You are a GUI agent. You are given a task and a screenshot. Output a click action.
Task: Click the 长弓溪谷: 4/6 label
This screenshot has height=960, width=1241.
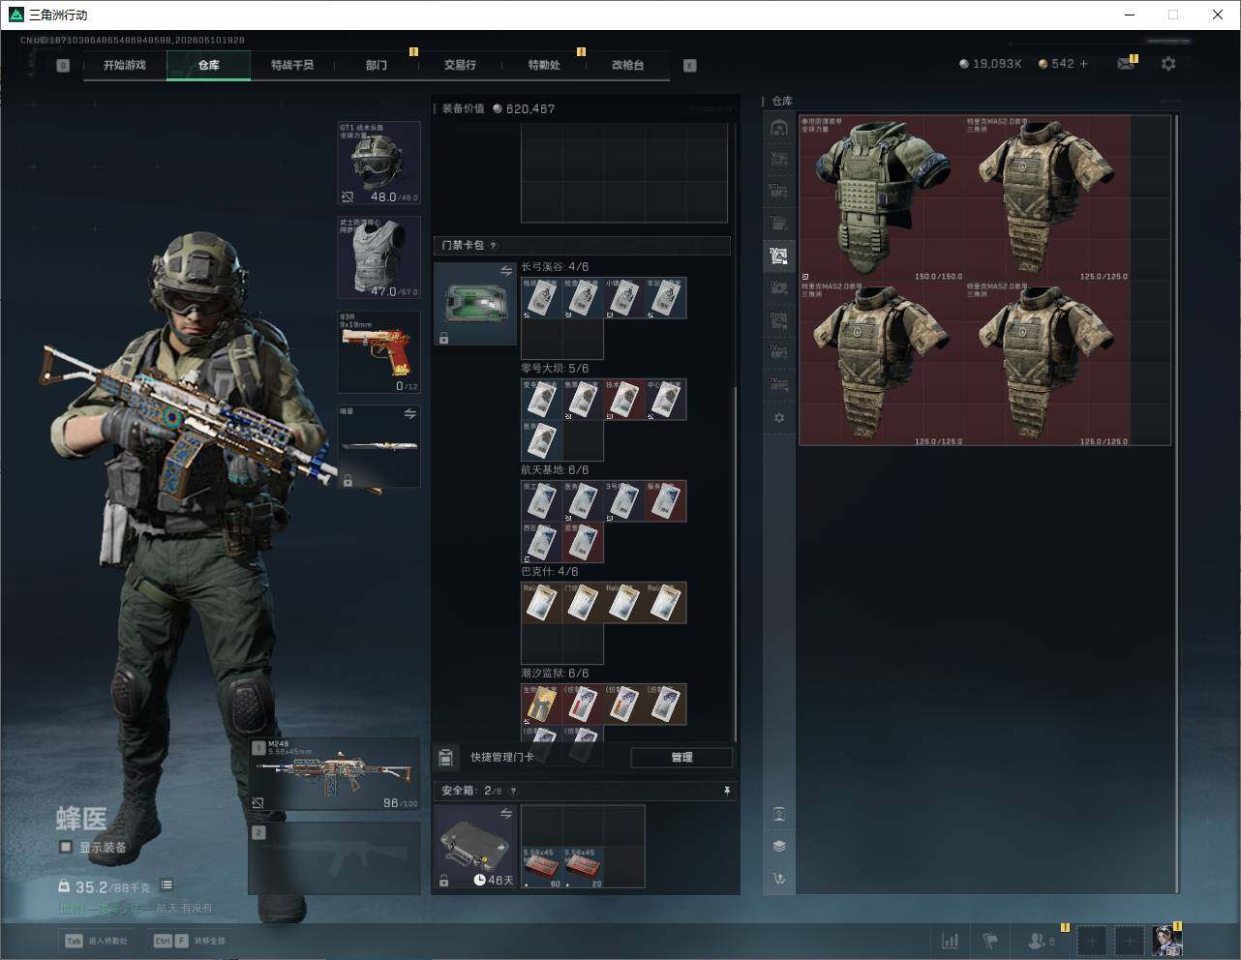[x=555, y=266]
